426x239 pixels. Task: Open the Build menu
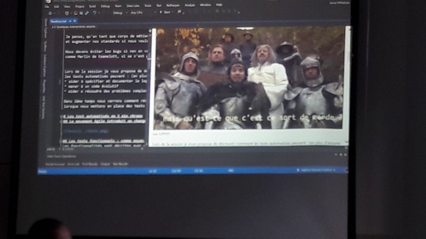(x=92, y=6)
